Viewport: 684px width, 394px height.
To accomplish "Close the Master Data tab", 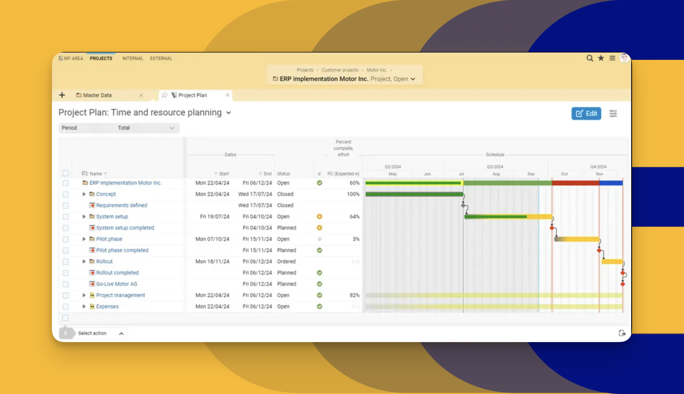I will tap(141, 95).
